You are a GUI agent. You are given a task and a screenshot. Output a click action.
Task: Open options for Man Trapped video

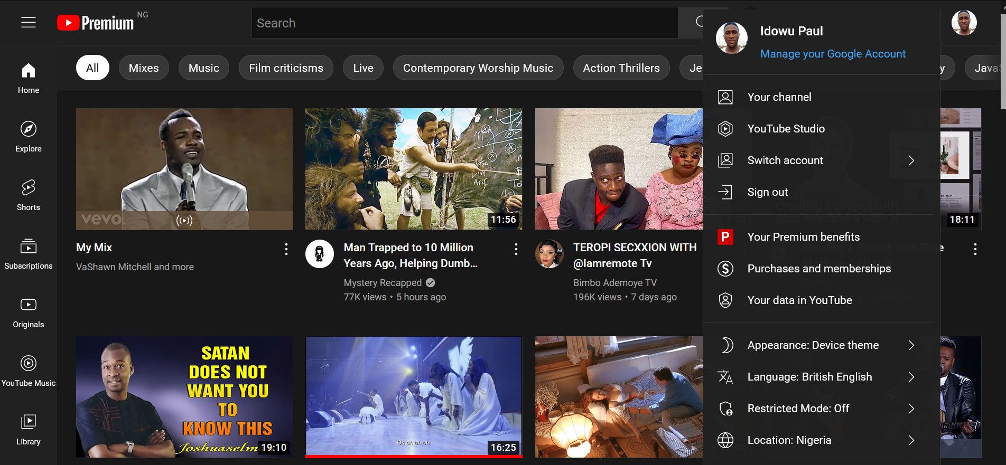tap(516, 249)
